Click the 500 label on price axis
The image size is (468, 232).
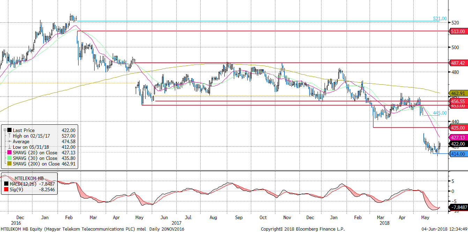point(455,47)
